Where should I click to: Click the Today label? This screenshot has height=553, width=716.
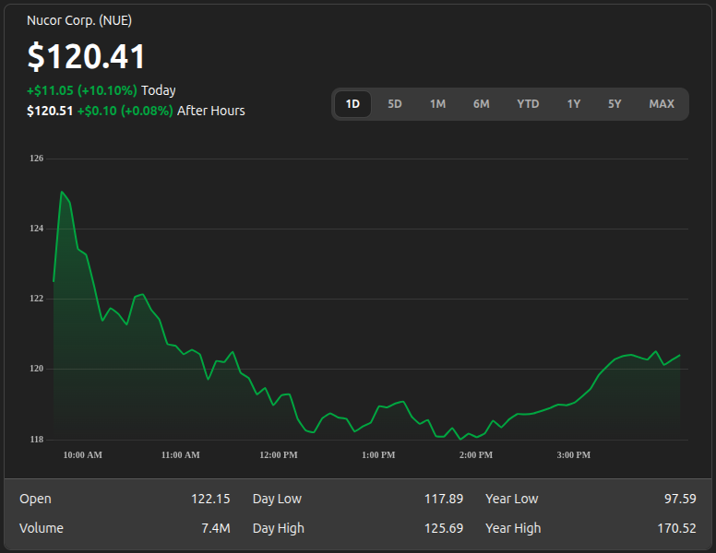tap(159, 90)
